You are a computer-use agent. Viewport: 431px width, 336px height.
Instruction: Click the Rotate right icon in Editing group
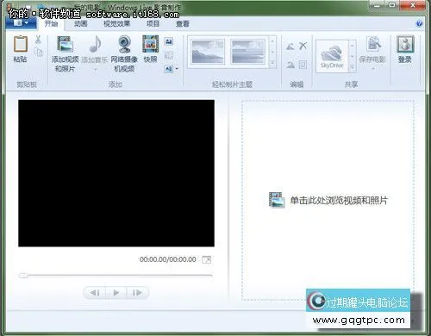[x=290, y=65]
